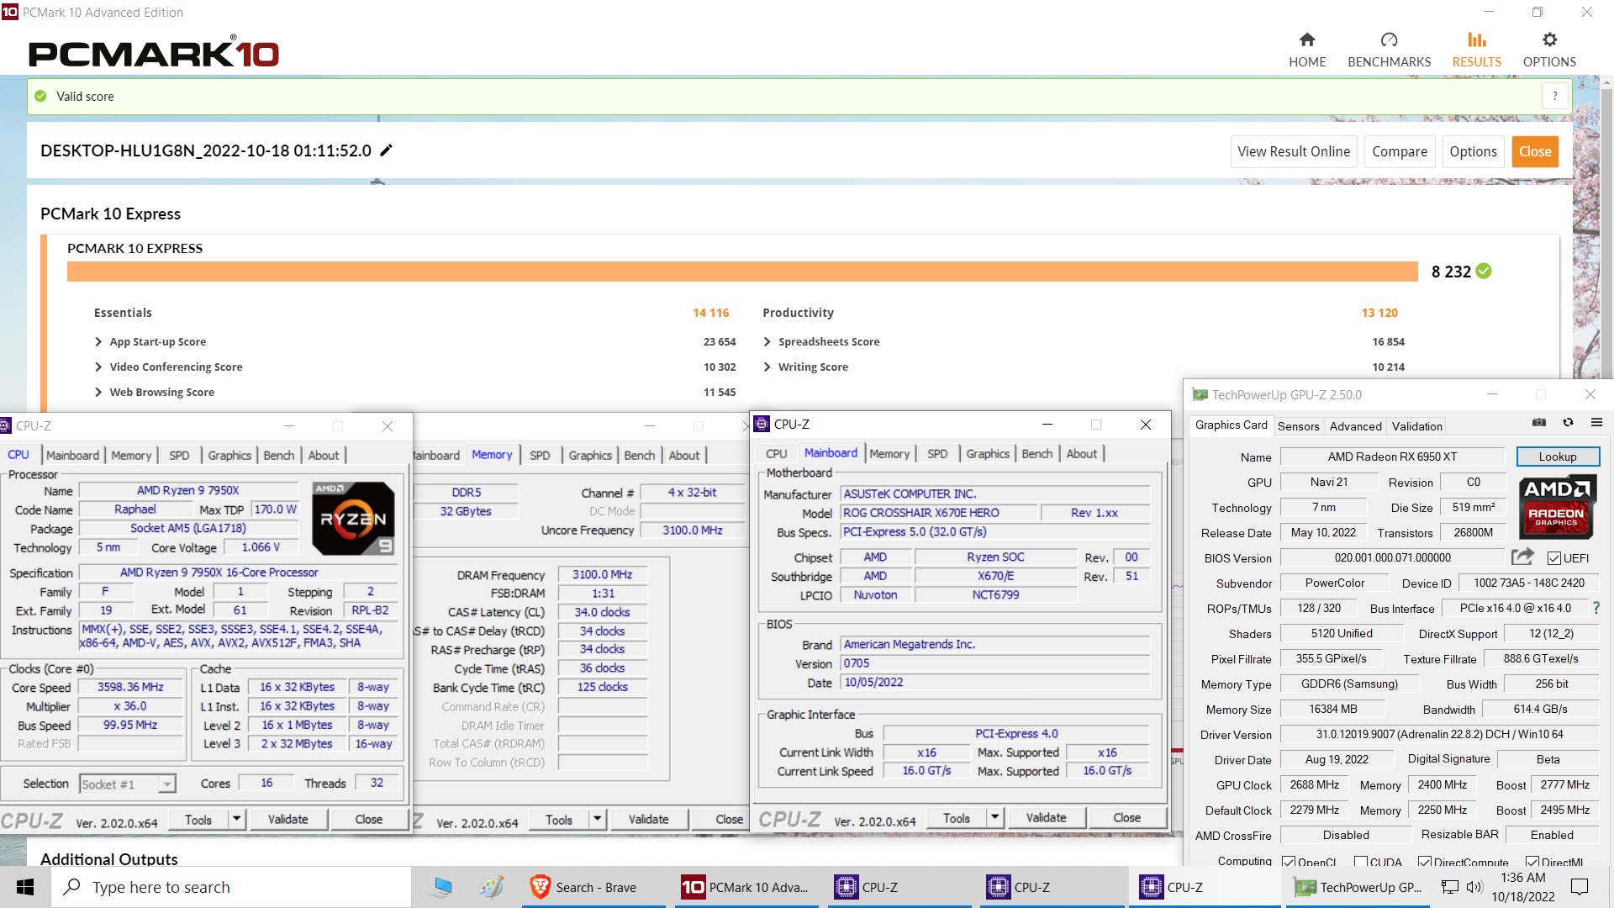Click the Bus Interface question mark in GPU-Z
Image resolution: width=1614 pixels, height=908 pixels.
tap(1596, 608)
